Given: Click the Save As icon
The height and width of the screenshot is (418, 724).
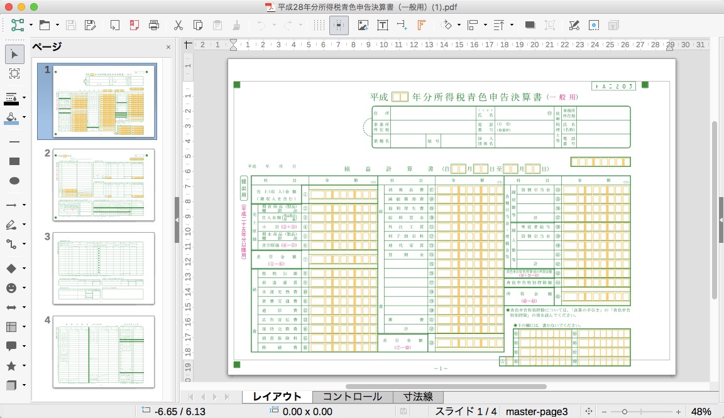Looking at the screenshot, I should 90,25.
